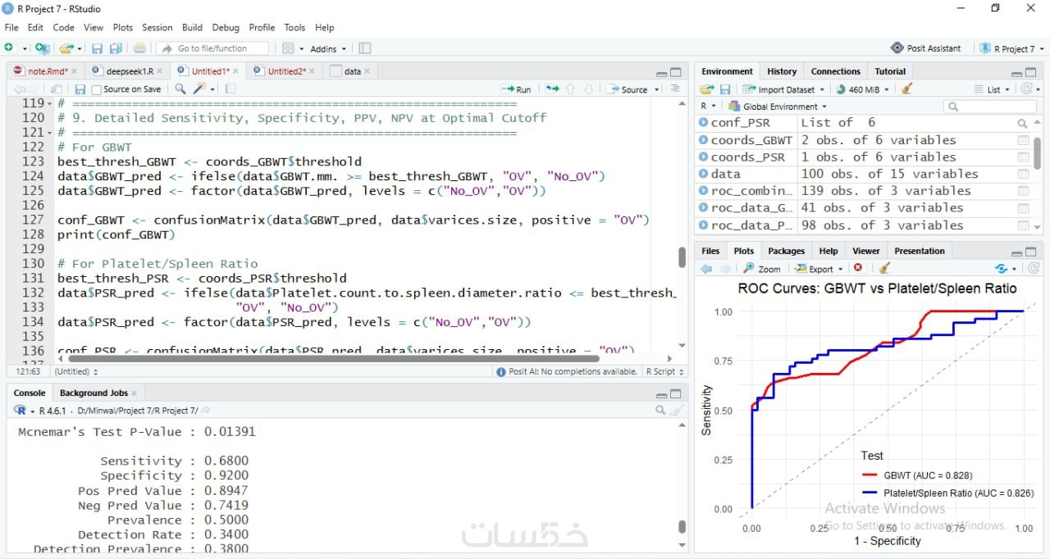Click the broom icon to clear all plots
This screenshot has width=1050, height=559.
pos(883,268)
